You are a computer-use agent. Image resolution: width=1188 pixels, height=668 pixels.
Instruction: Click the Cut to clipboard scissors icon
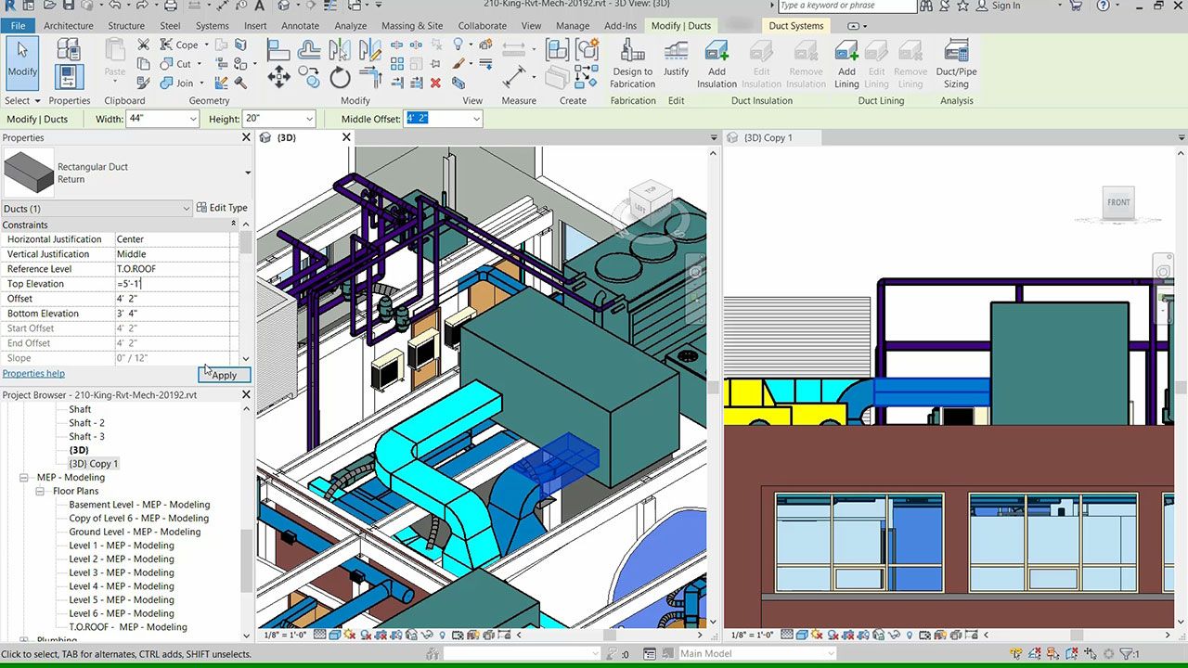point(143,45)
